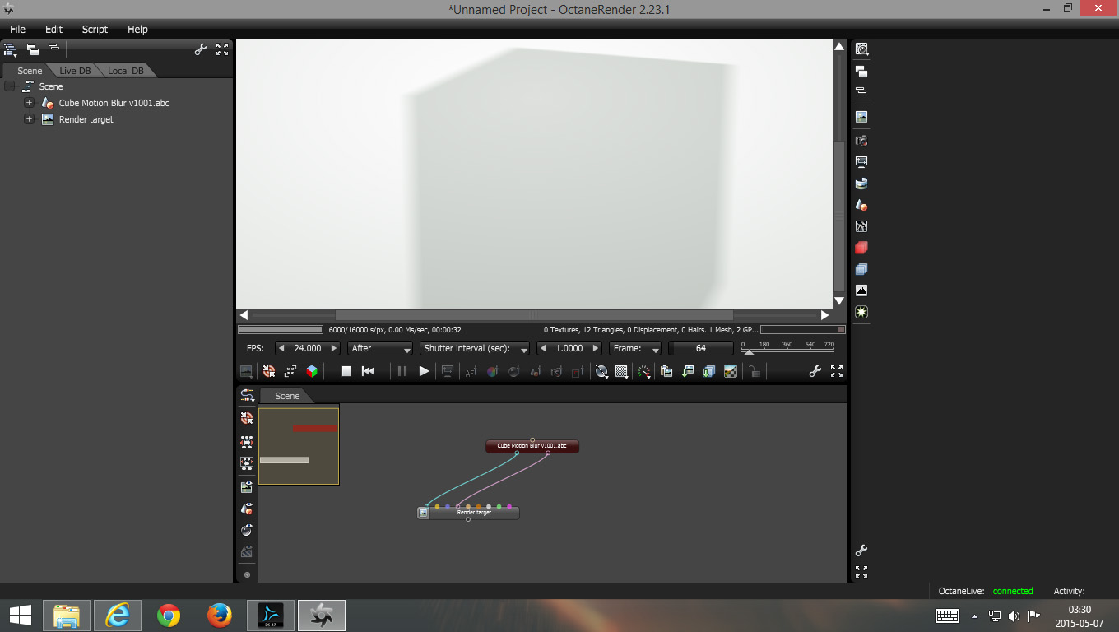Stop the render with the stop button

point(346,371)
